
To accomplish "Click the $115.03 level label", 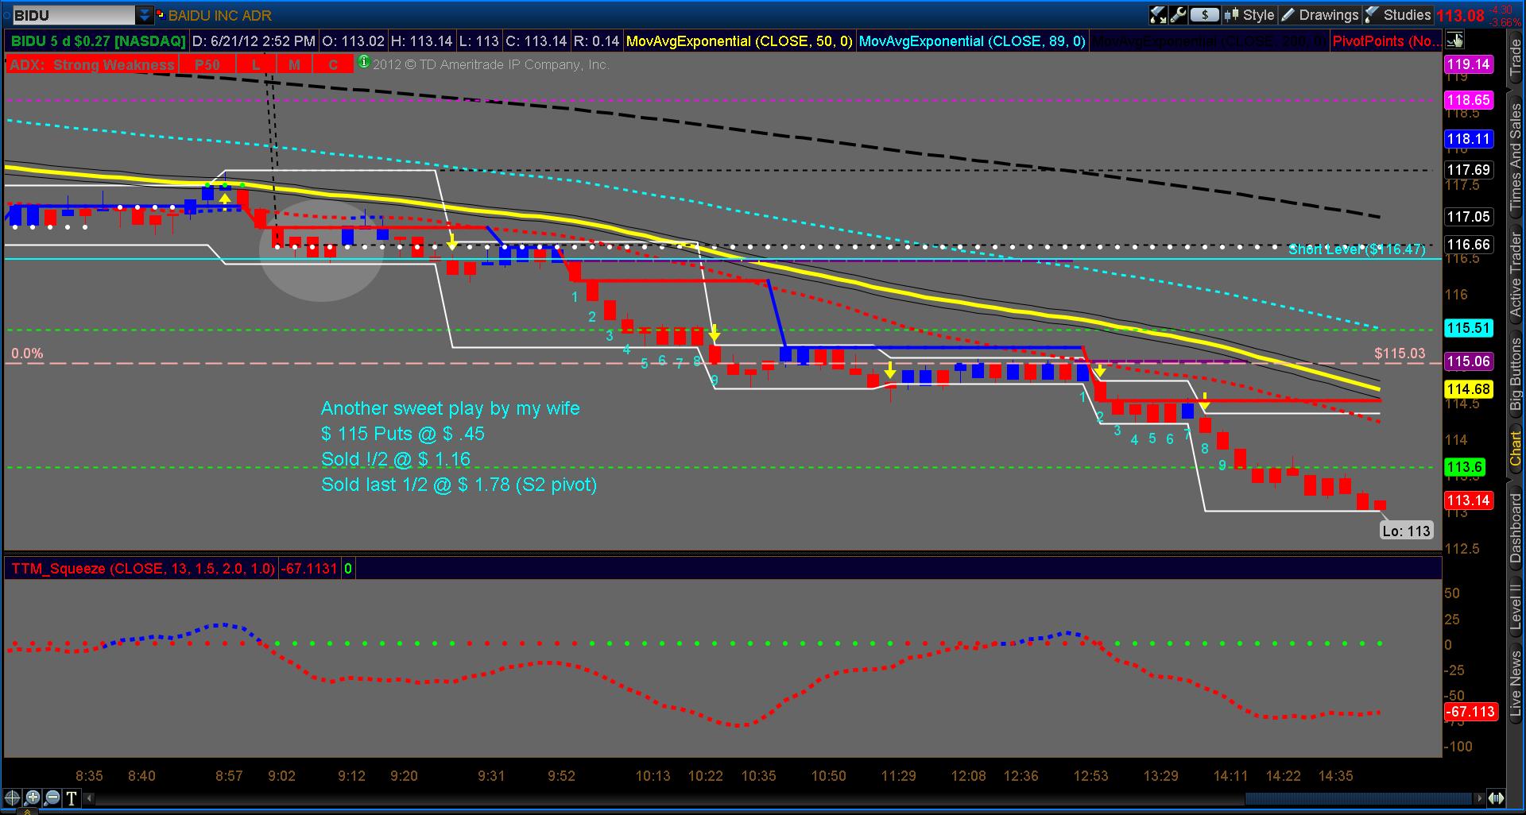I will (1400, 353).
